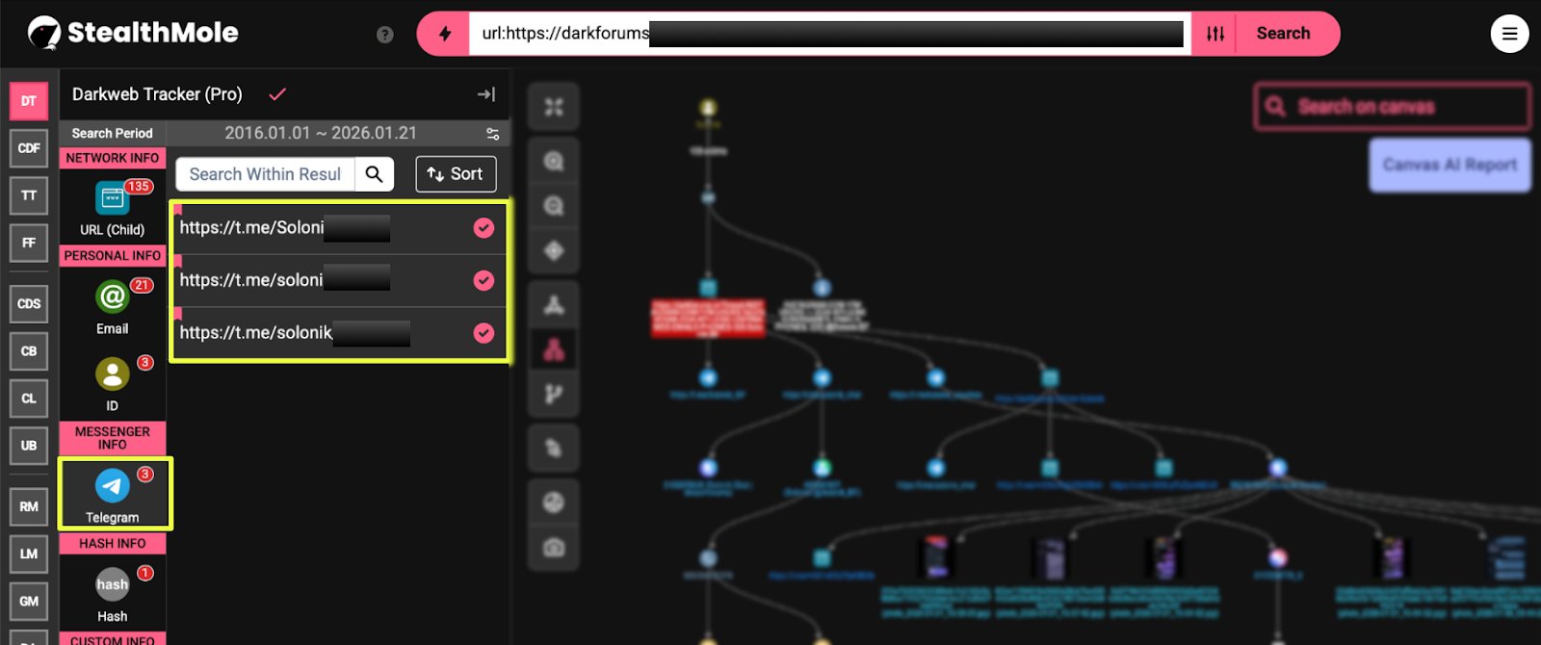This screenshot has height=645, width=1541.
Task: Open the Telegram messenger info category
Action: 113,487
